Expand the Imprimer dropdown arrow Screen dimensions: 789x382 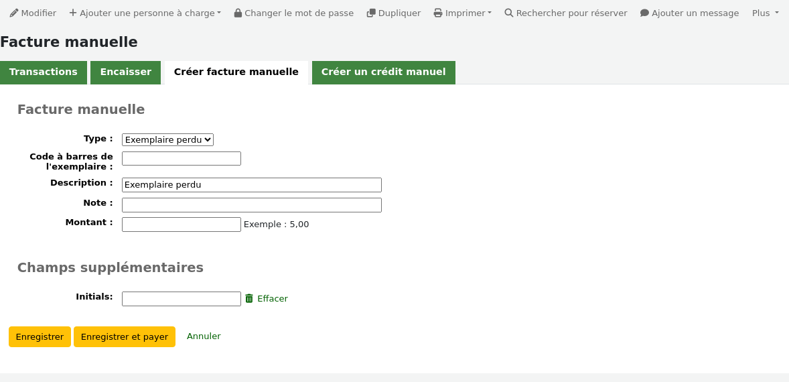pyautogui.click(x=490, y=13)
